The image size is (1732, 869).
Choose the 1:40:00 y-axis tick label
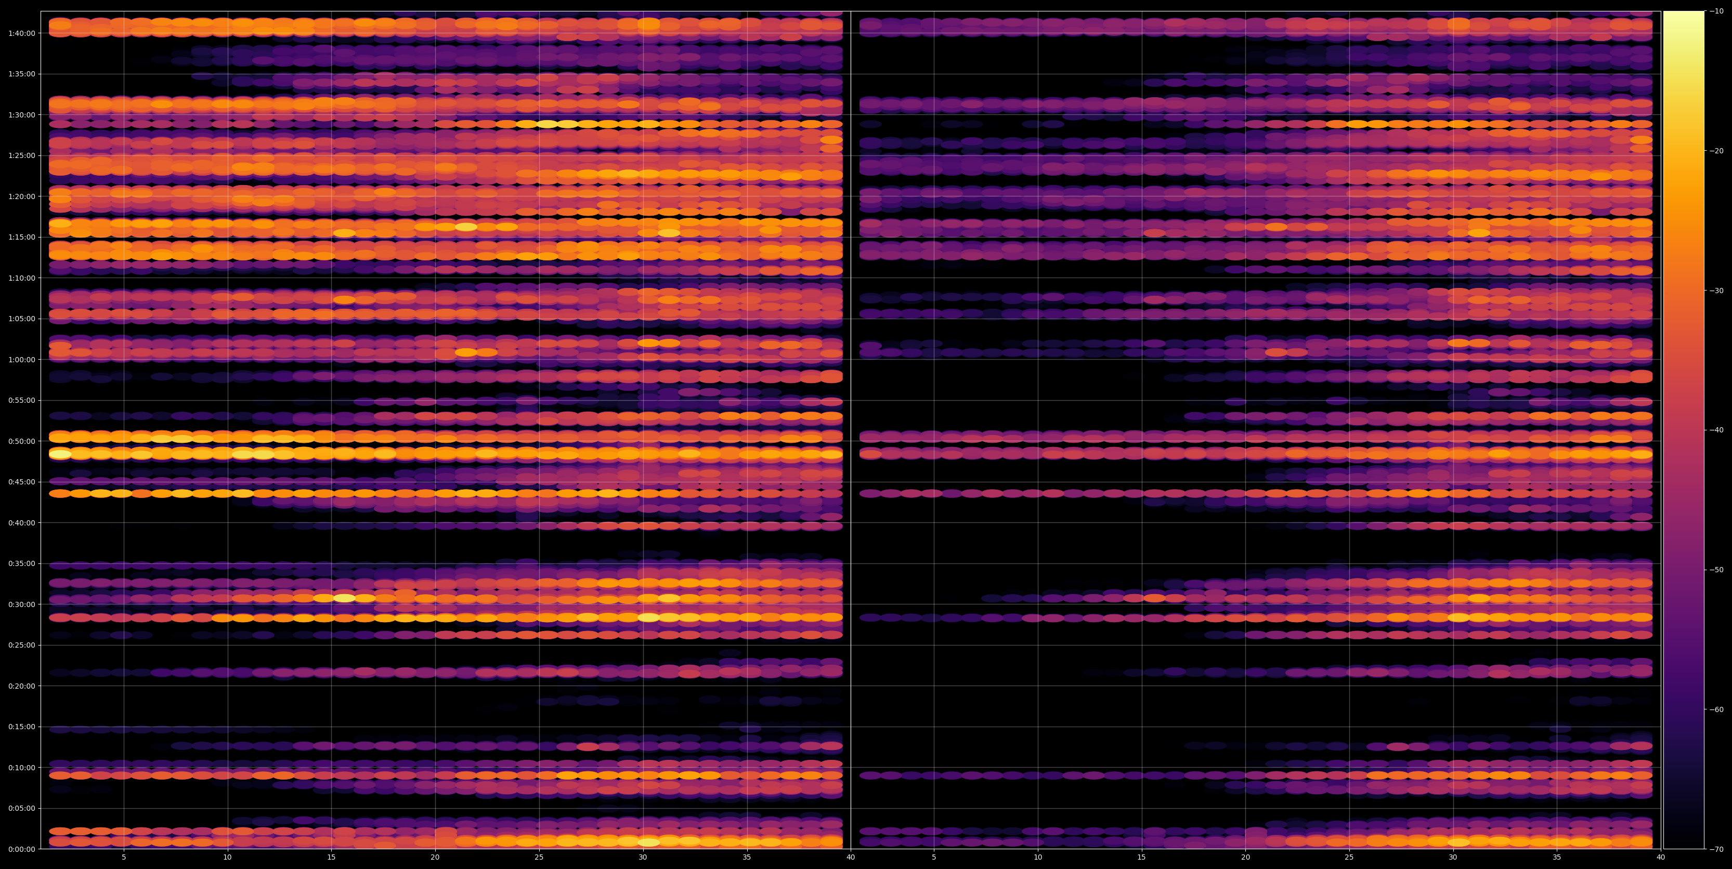point(22,34)
